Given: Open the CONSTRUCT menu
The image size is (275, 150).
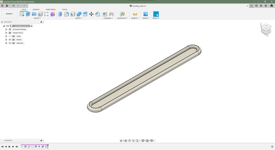Looking at the screenshot, I should click(122, 18).
